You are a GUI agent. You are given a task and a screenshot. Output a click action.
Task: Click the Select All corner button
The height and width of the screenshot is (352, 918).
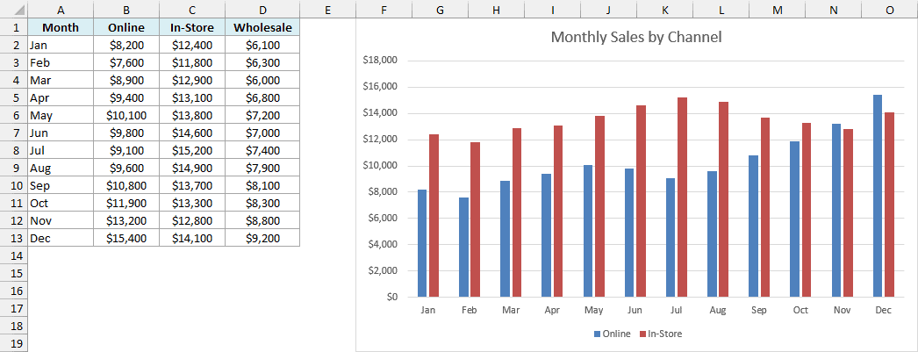coord(14,10)
